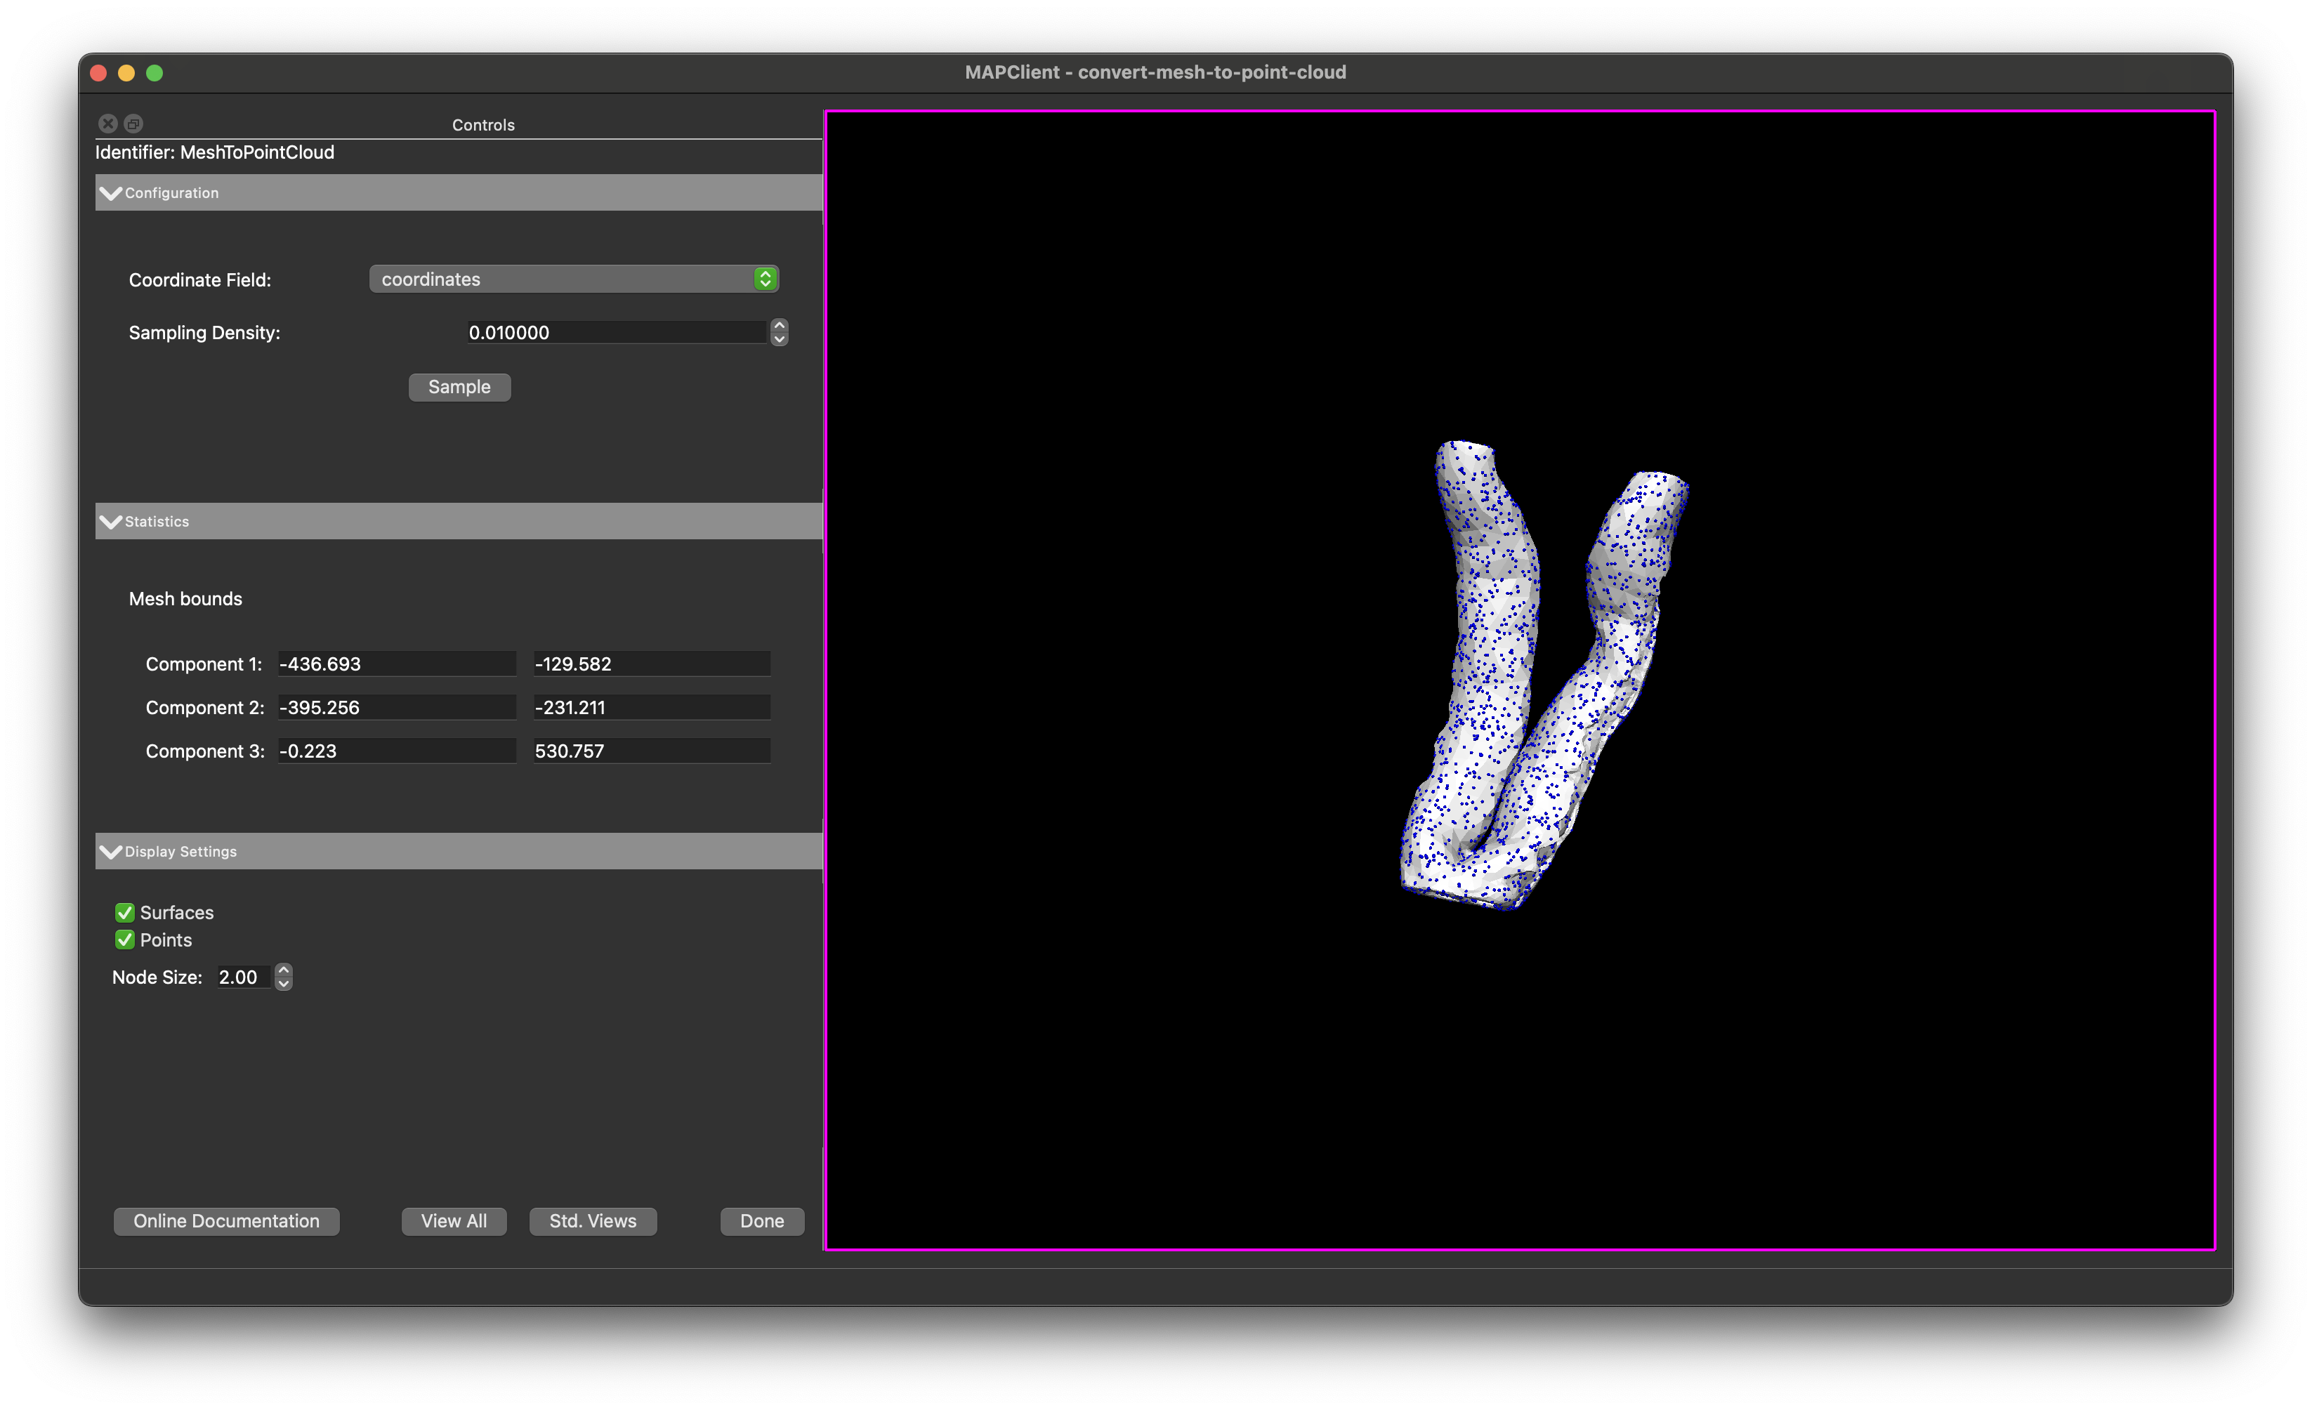Screen dimensions: 2312x1410
Task: Decrease Sampling Density with down arrow
Action: coord(779,340)
